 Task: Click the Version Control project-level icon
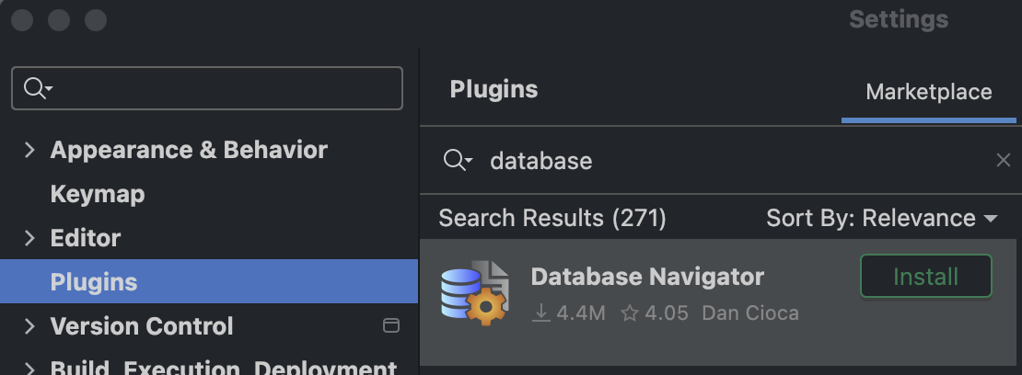[x=390, y=325]
